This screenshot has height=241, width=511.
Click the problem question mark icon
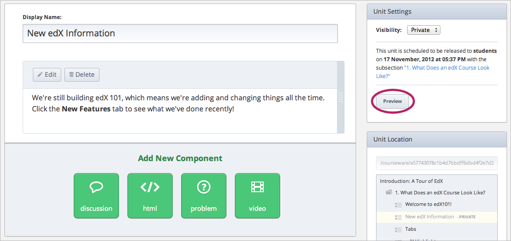click(204, 187)
